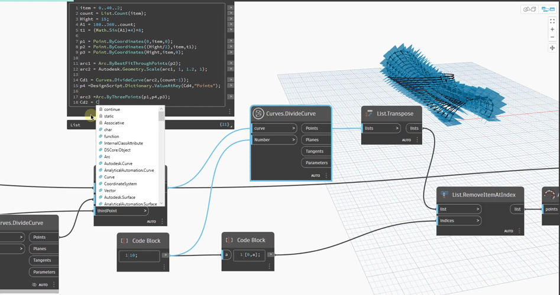Viewport: 560px width, 295px height.
Task: Click the icon of the '10;' Code Block
Action: click(125, 241)
